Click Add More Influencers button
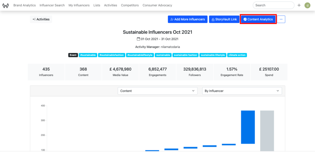Image resolution: width=315 pixels, height=152 pixels. pos(188,19)
